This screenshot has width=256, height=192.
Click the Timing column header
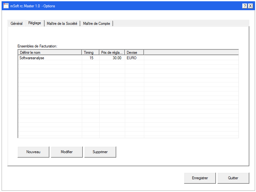[x=90, y=52]
